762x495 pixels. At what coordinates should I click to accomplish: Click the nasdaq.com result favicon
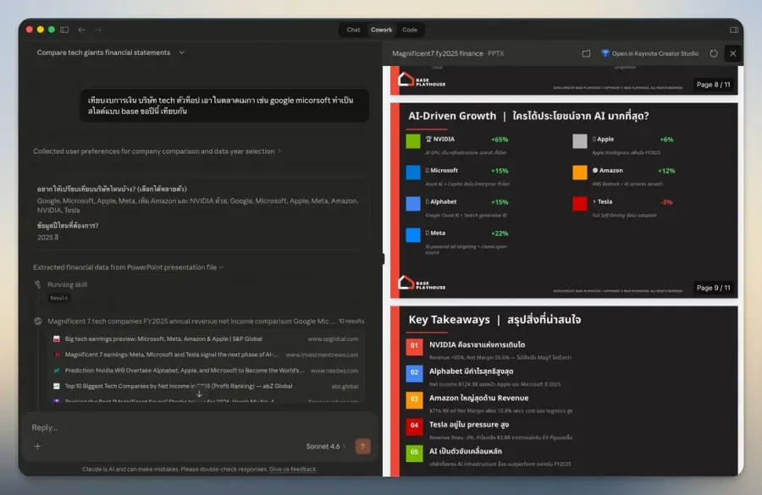click(x=57, y=370)
